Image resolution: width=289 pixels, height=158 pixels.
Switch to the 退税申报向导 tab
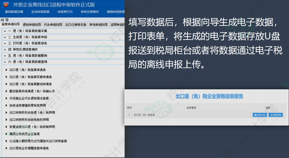tap(32, 25)
